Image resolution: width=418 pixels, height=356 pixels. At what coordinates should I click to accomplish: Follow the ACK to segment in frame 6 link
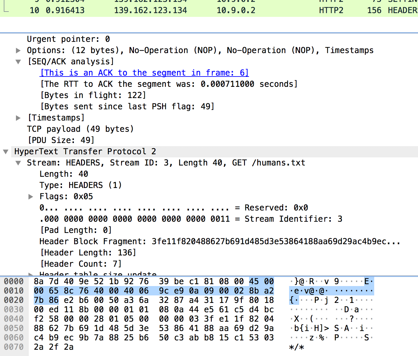(145, 73)
